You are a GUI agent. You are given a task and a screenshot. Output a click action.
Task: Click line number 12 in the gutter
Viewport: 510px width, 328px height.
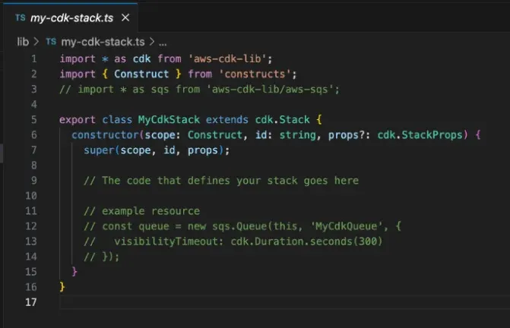pyautogui.click(x=30, y=226)
